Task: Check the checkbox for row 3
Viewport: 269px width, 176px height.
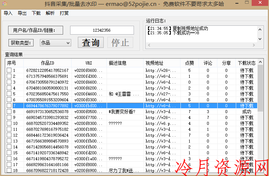Action: [x=9, y=82]
